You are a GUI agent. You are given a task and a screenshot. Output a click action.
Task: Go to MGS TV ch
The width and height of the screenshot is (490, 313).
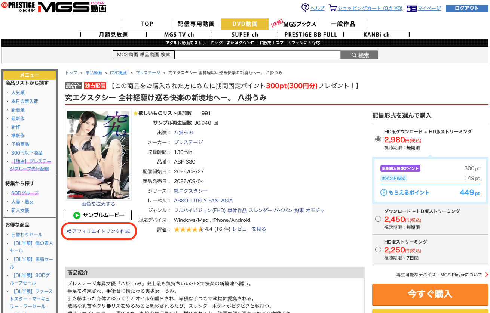point(179,34)
